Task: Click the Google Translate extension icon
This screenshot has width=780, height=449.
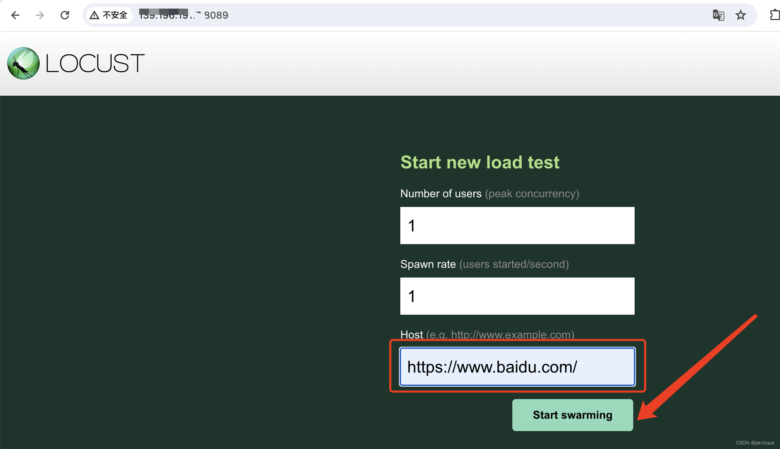Action: coord(718,15)
